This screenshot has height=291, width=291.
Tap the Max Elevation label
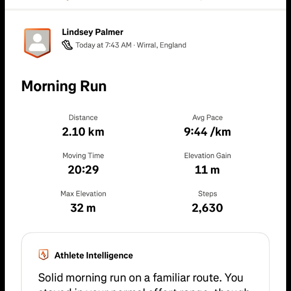(83, 194)
